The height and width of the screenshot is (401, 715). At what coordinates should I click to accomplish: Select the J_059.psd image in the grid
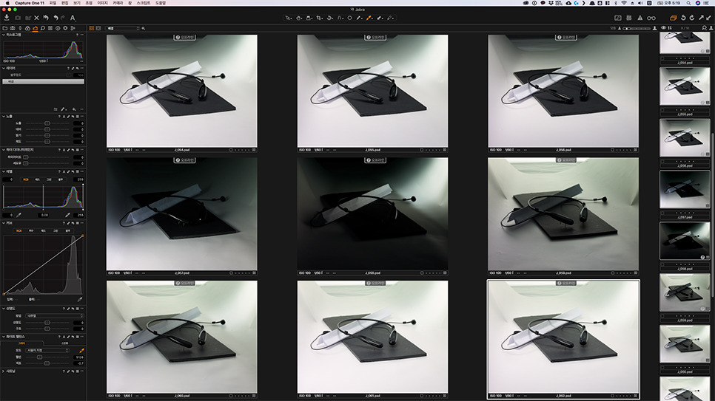click(563, 214)
